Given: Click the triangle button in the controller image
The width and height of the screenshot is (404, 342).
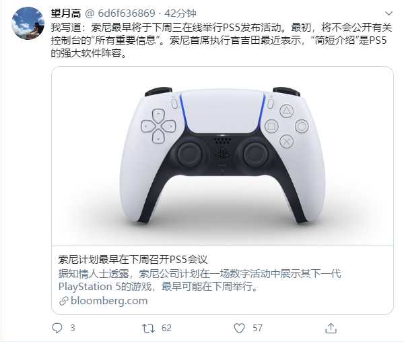Looking at the screenshot, I should (x=287, y=111).
